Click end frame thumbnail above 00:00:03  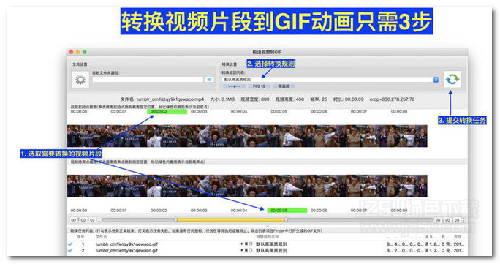tap(208, 186)
